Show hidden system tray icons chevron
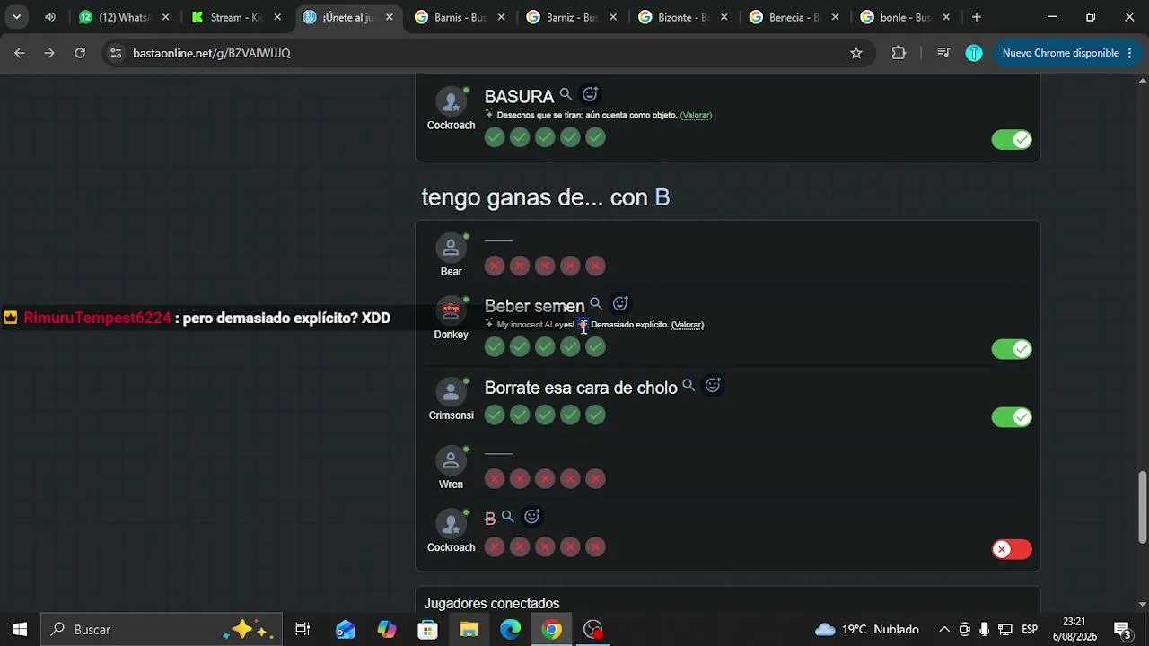This screenshot has height=646, width=1149. point(943,630)
